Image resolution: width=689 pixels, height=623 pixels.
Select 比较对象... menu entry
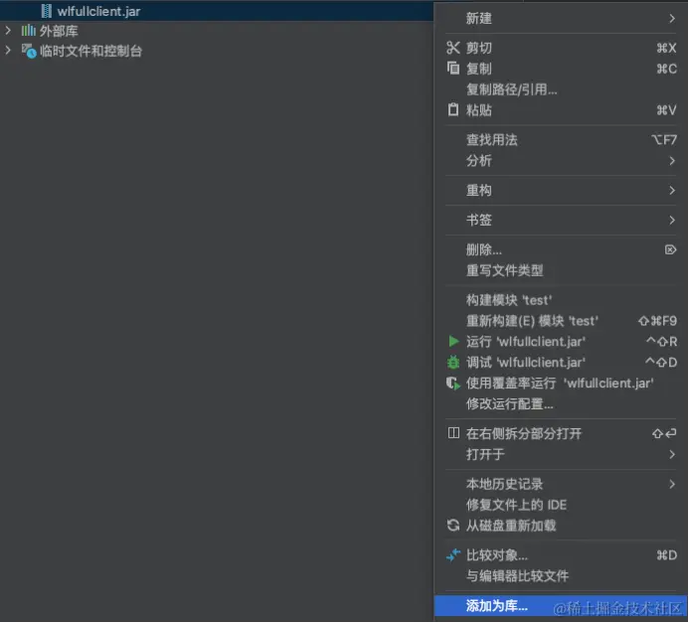[x=561, y=555]
